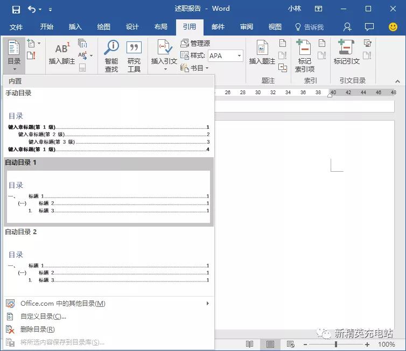Undo the last action
Image resolution: width=406 pixels, height=351 pixels.
[x=32, y=10]
